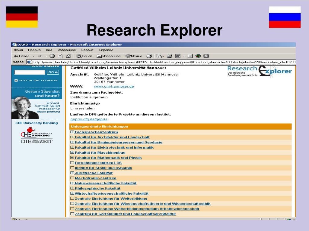Screen dimensions: 309x231
Task: Open the Mechatronik-Zentrum link
Action: coord(96,178)
